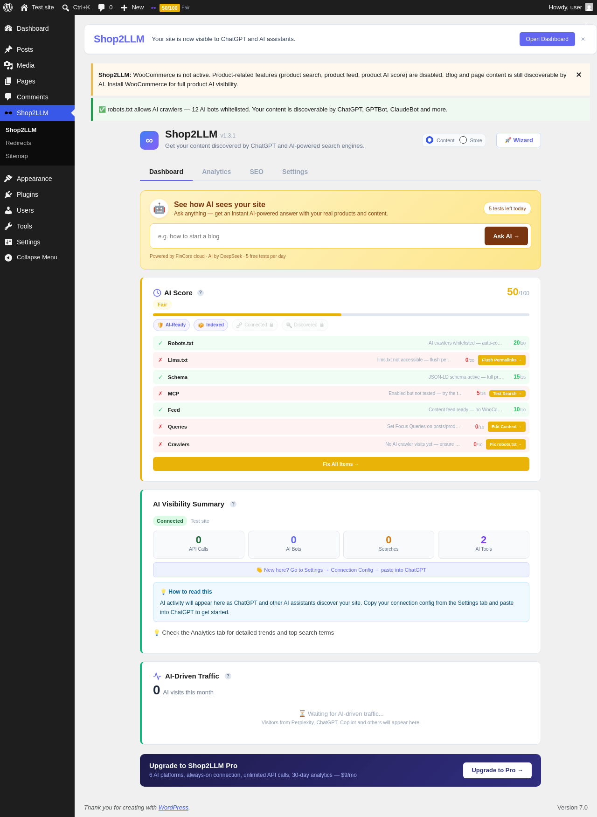Open the Ctrl+K search
Viewport: 597px width, 817px height.
tap(76, 7)
